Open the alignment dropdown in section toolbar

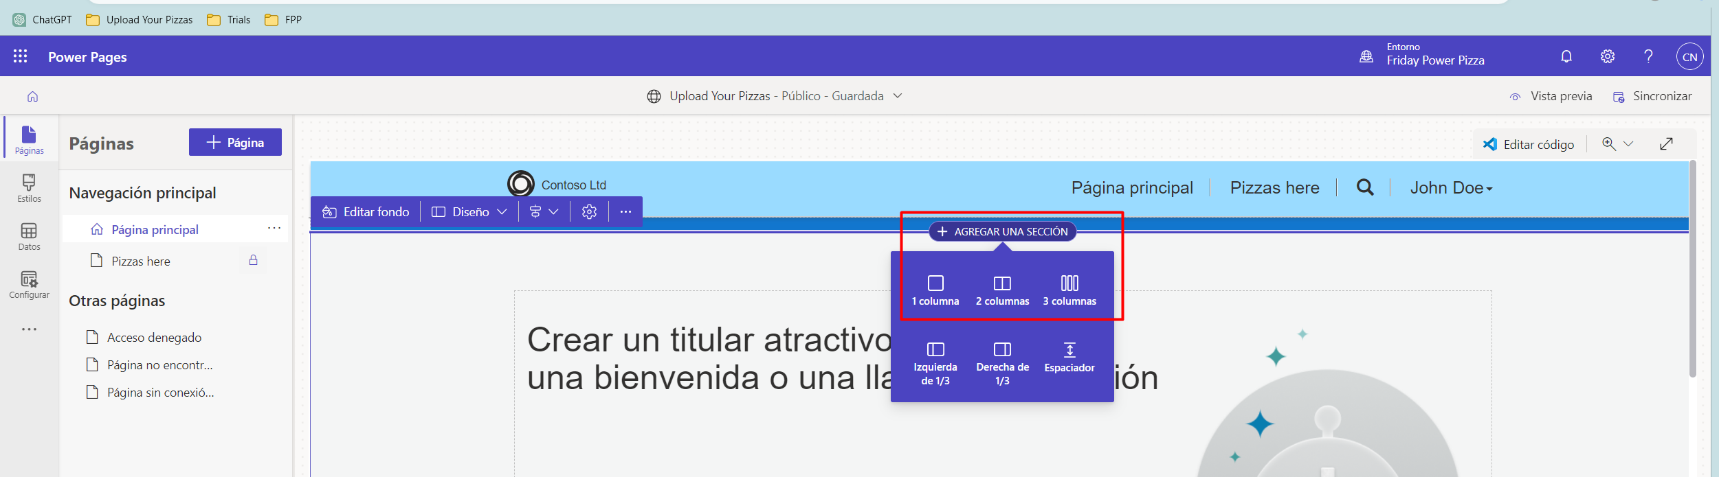pyautogui.click(x=544, y=212)
